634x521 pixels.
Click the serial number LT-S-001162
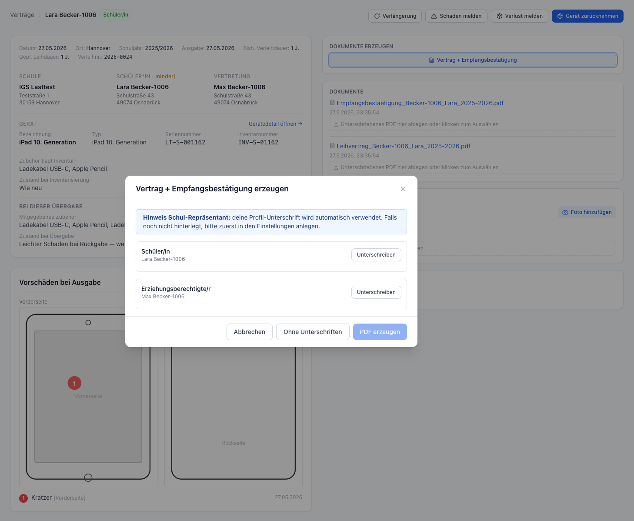185,142
